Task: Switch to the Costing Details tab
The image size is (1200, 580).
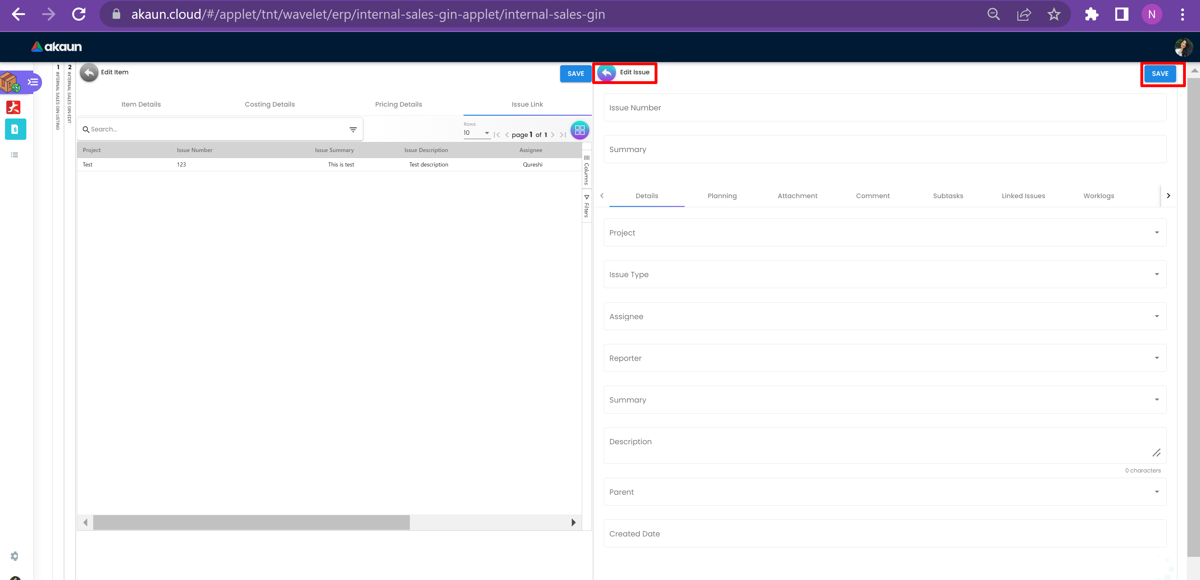Action: 270,104
